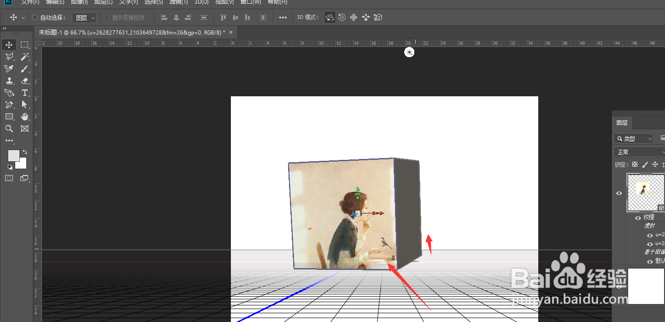Select the Zoom magnifier tool

tap(9, 129)
